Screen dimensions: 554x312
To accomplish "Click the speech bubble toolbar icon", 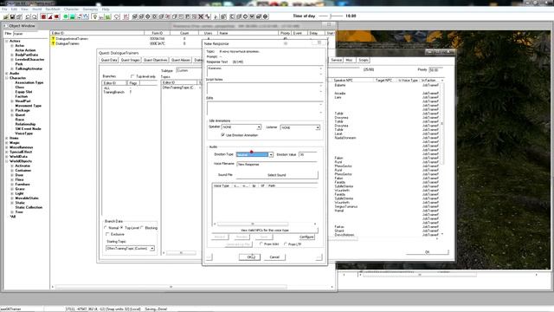I will (x=117, y=16).
